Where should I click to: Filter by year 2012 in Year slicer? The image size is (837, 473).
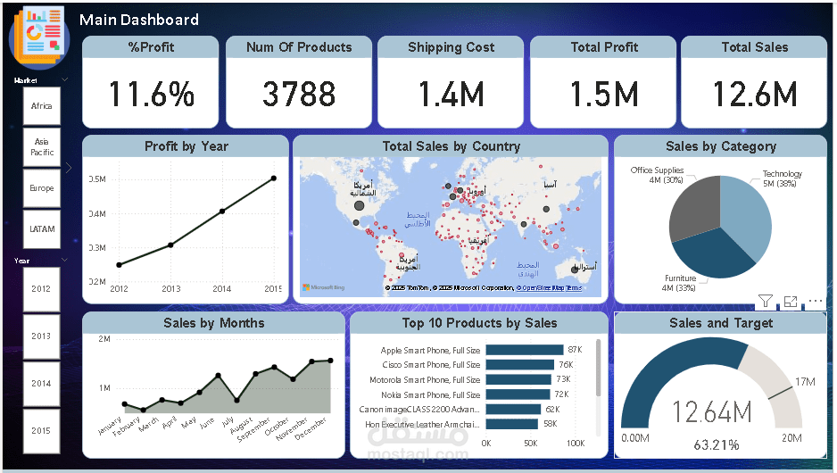tap(41, 289)
